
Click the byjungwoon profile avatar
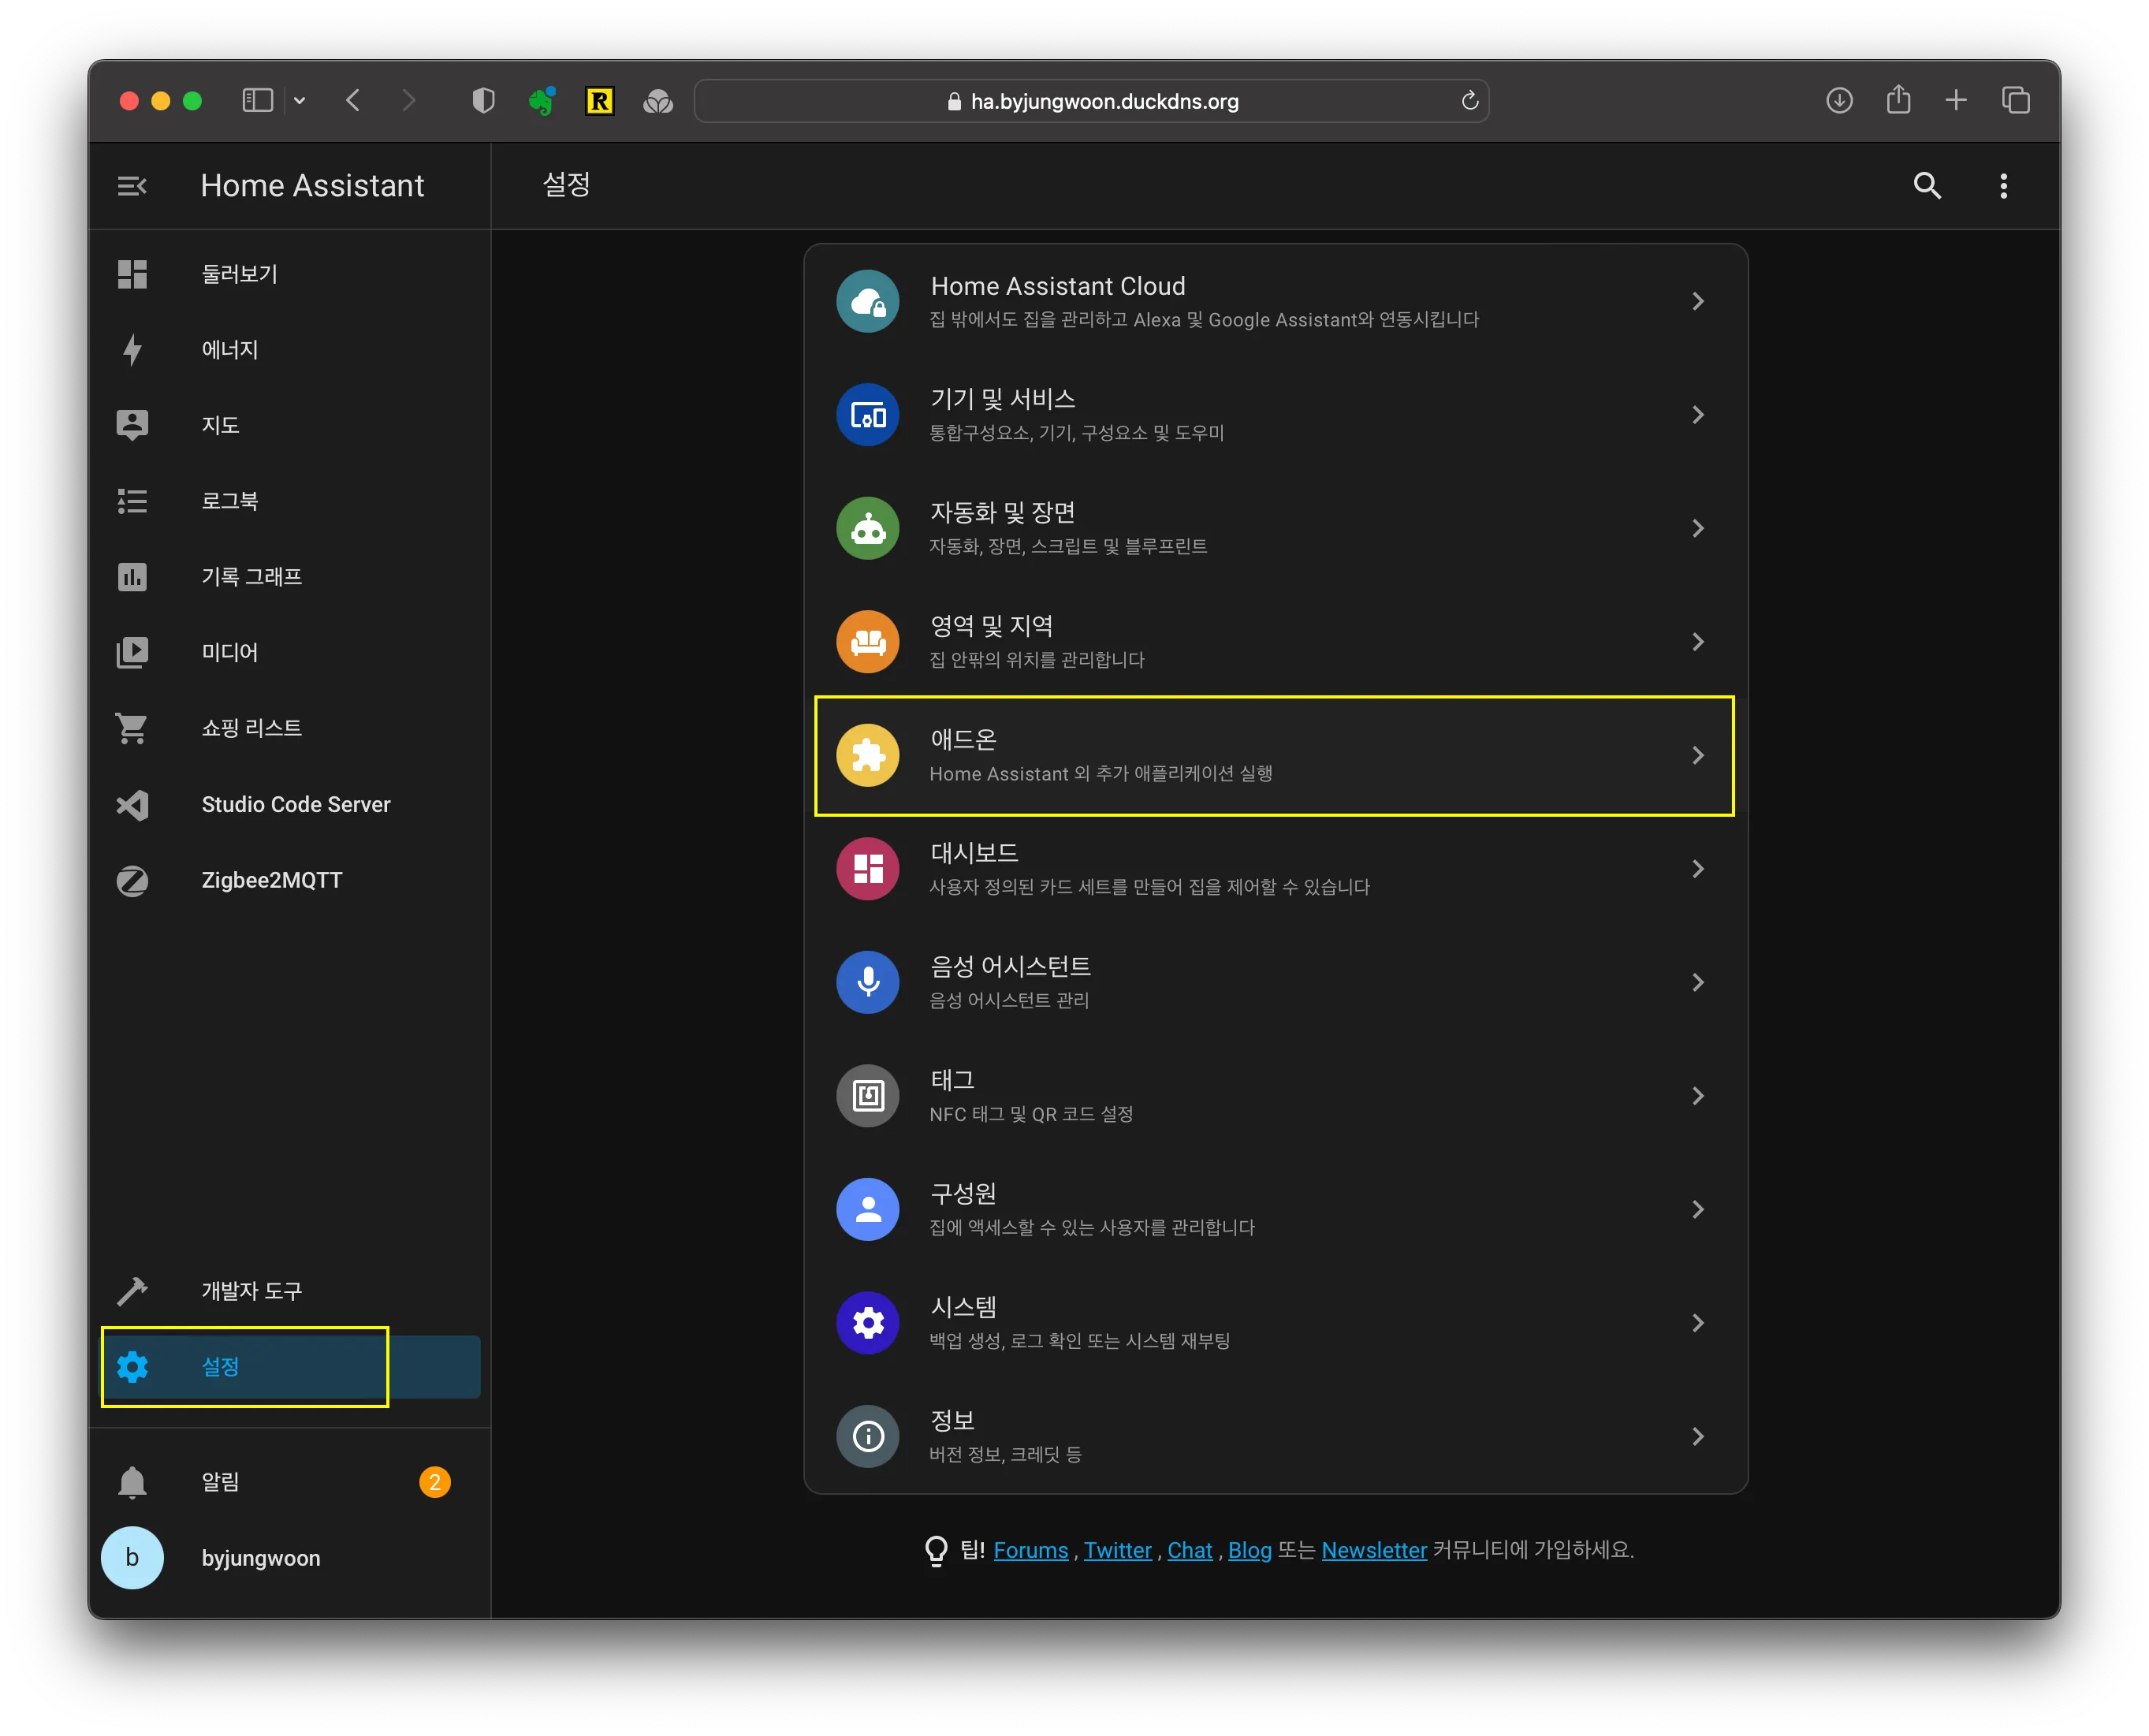(x=132, y=1558)
